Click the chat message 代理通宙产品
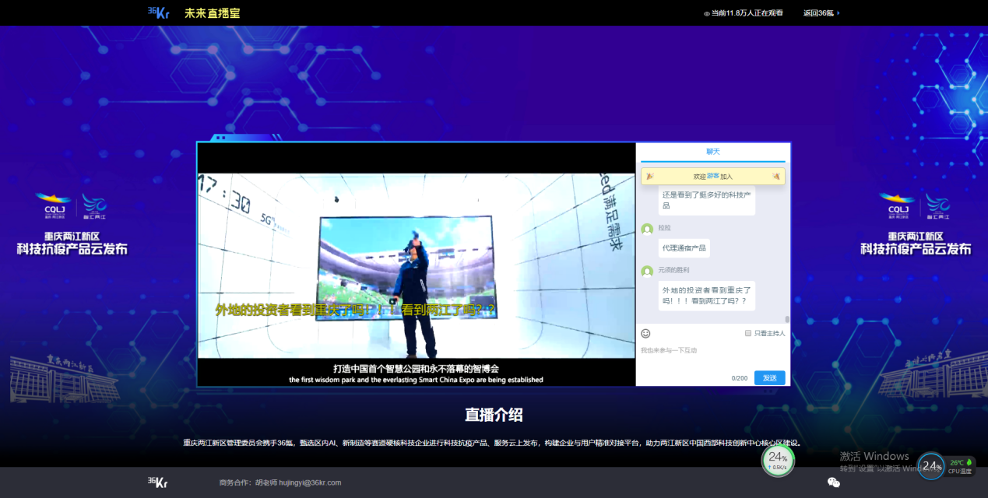This screenshot has height=498, width=988. [684, 248]
